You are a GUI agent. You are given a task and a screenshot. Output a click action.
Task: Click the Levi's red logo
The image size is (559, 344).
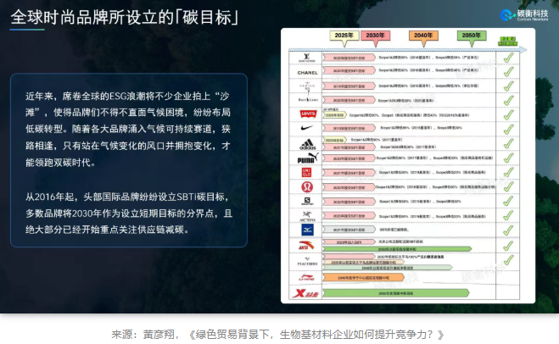coord(307,114)
